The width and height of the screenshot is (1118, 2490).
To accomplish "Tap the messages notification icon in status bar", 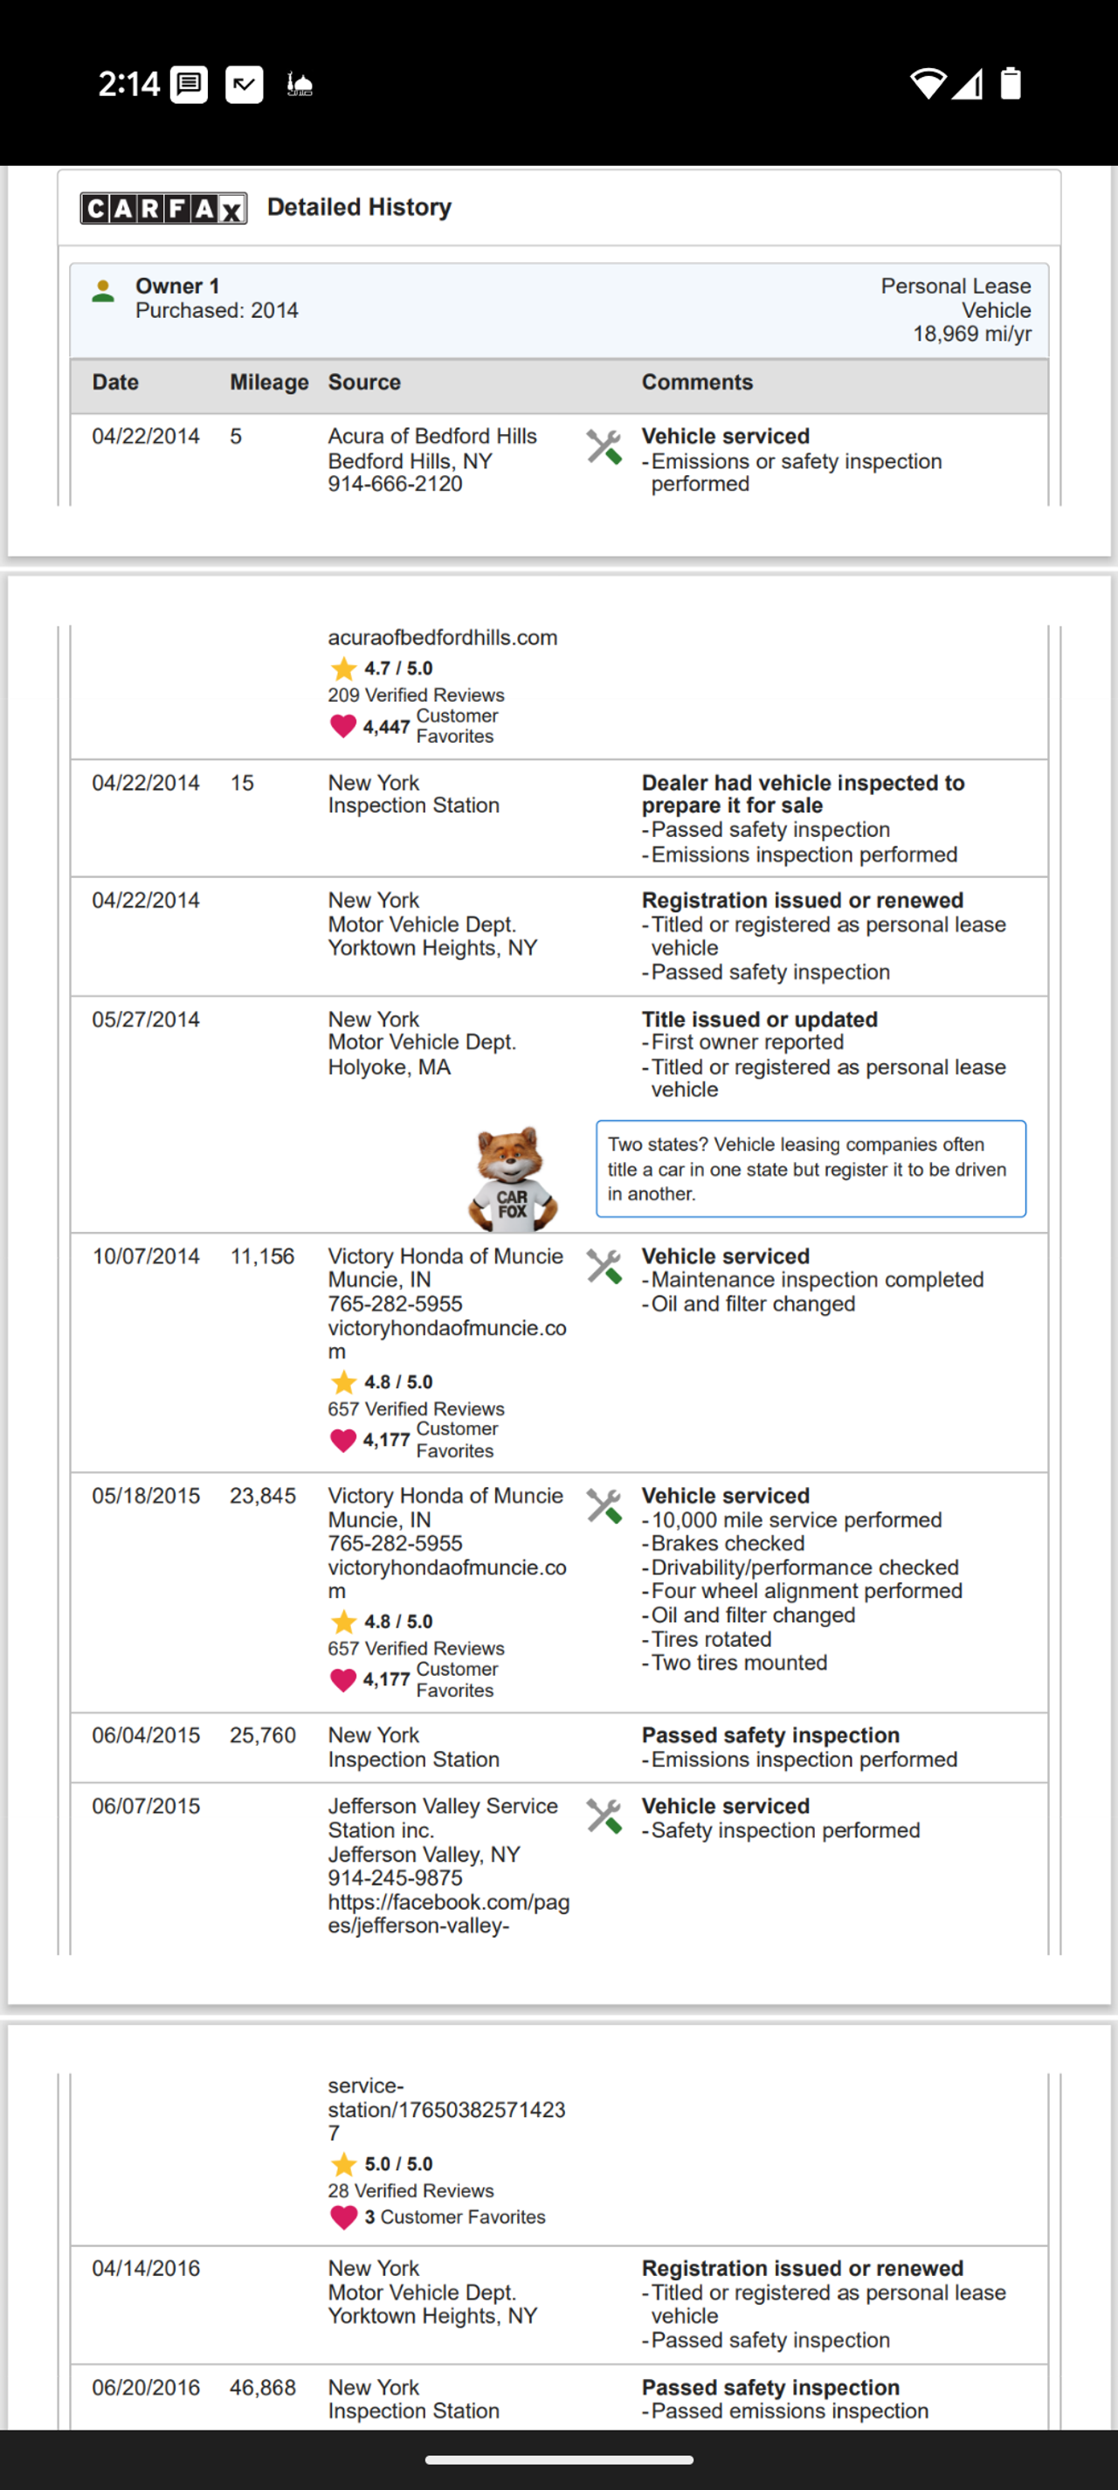I will coord(190,85).
